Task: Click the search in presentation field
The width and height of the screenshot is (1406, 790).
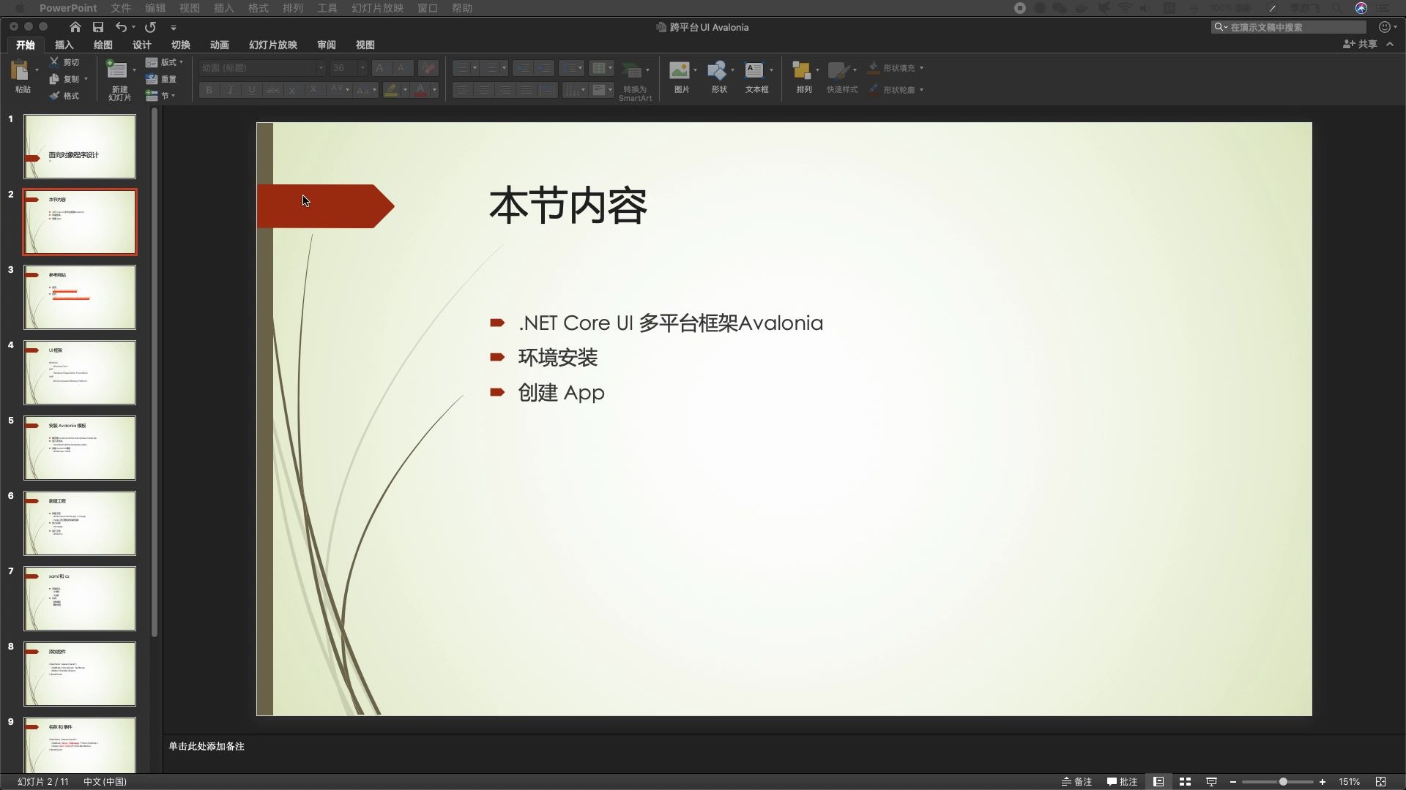Action: coord(1289,27)
